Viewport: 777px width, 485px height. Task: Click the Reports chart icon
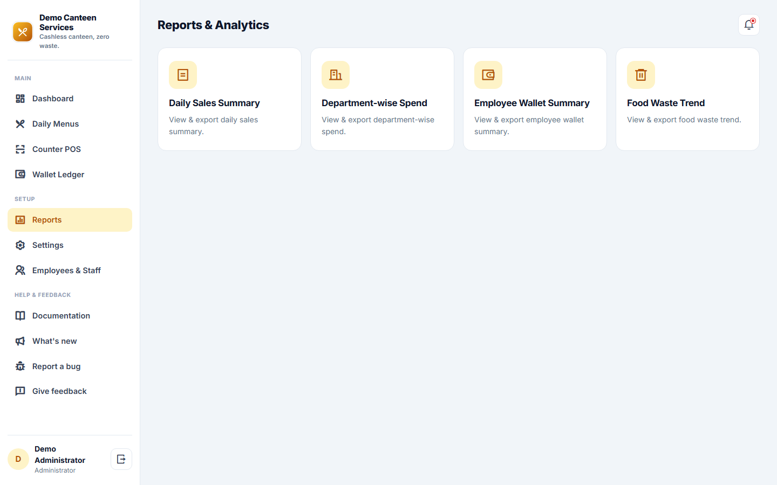pos(20,220)
